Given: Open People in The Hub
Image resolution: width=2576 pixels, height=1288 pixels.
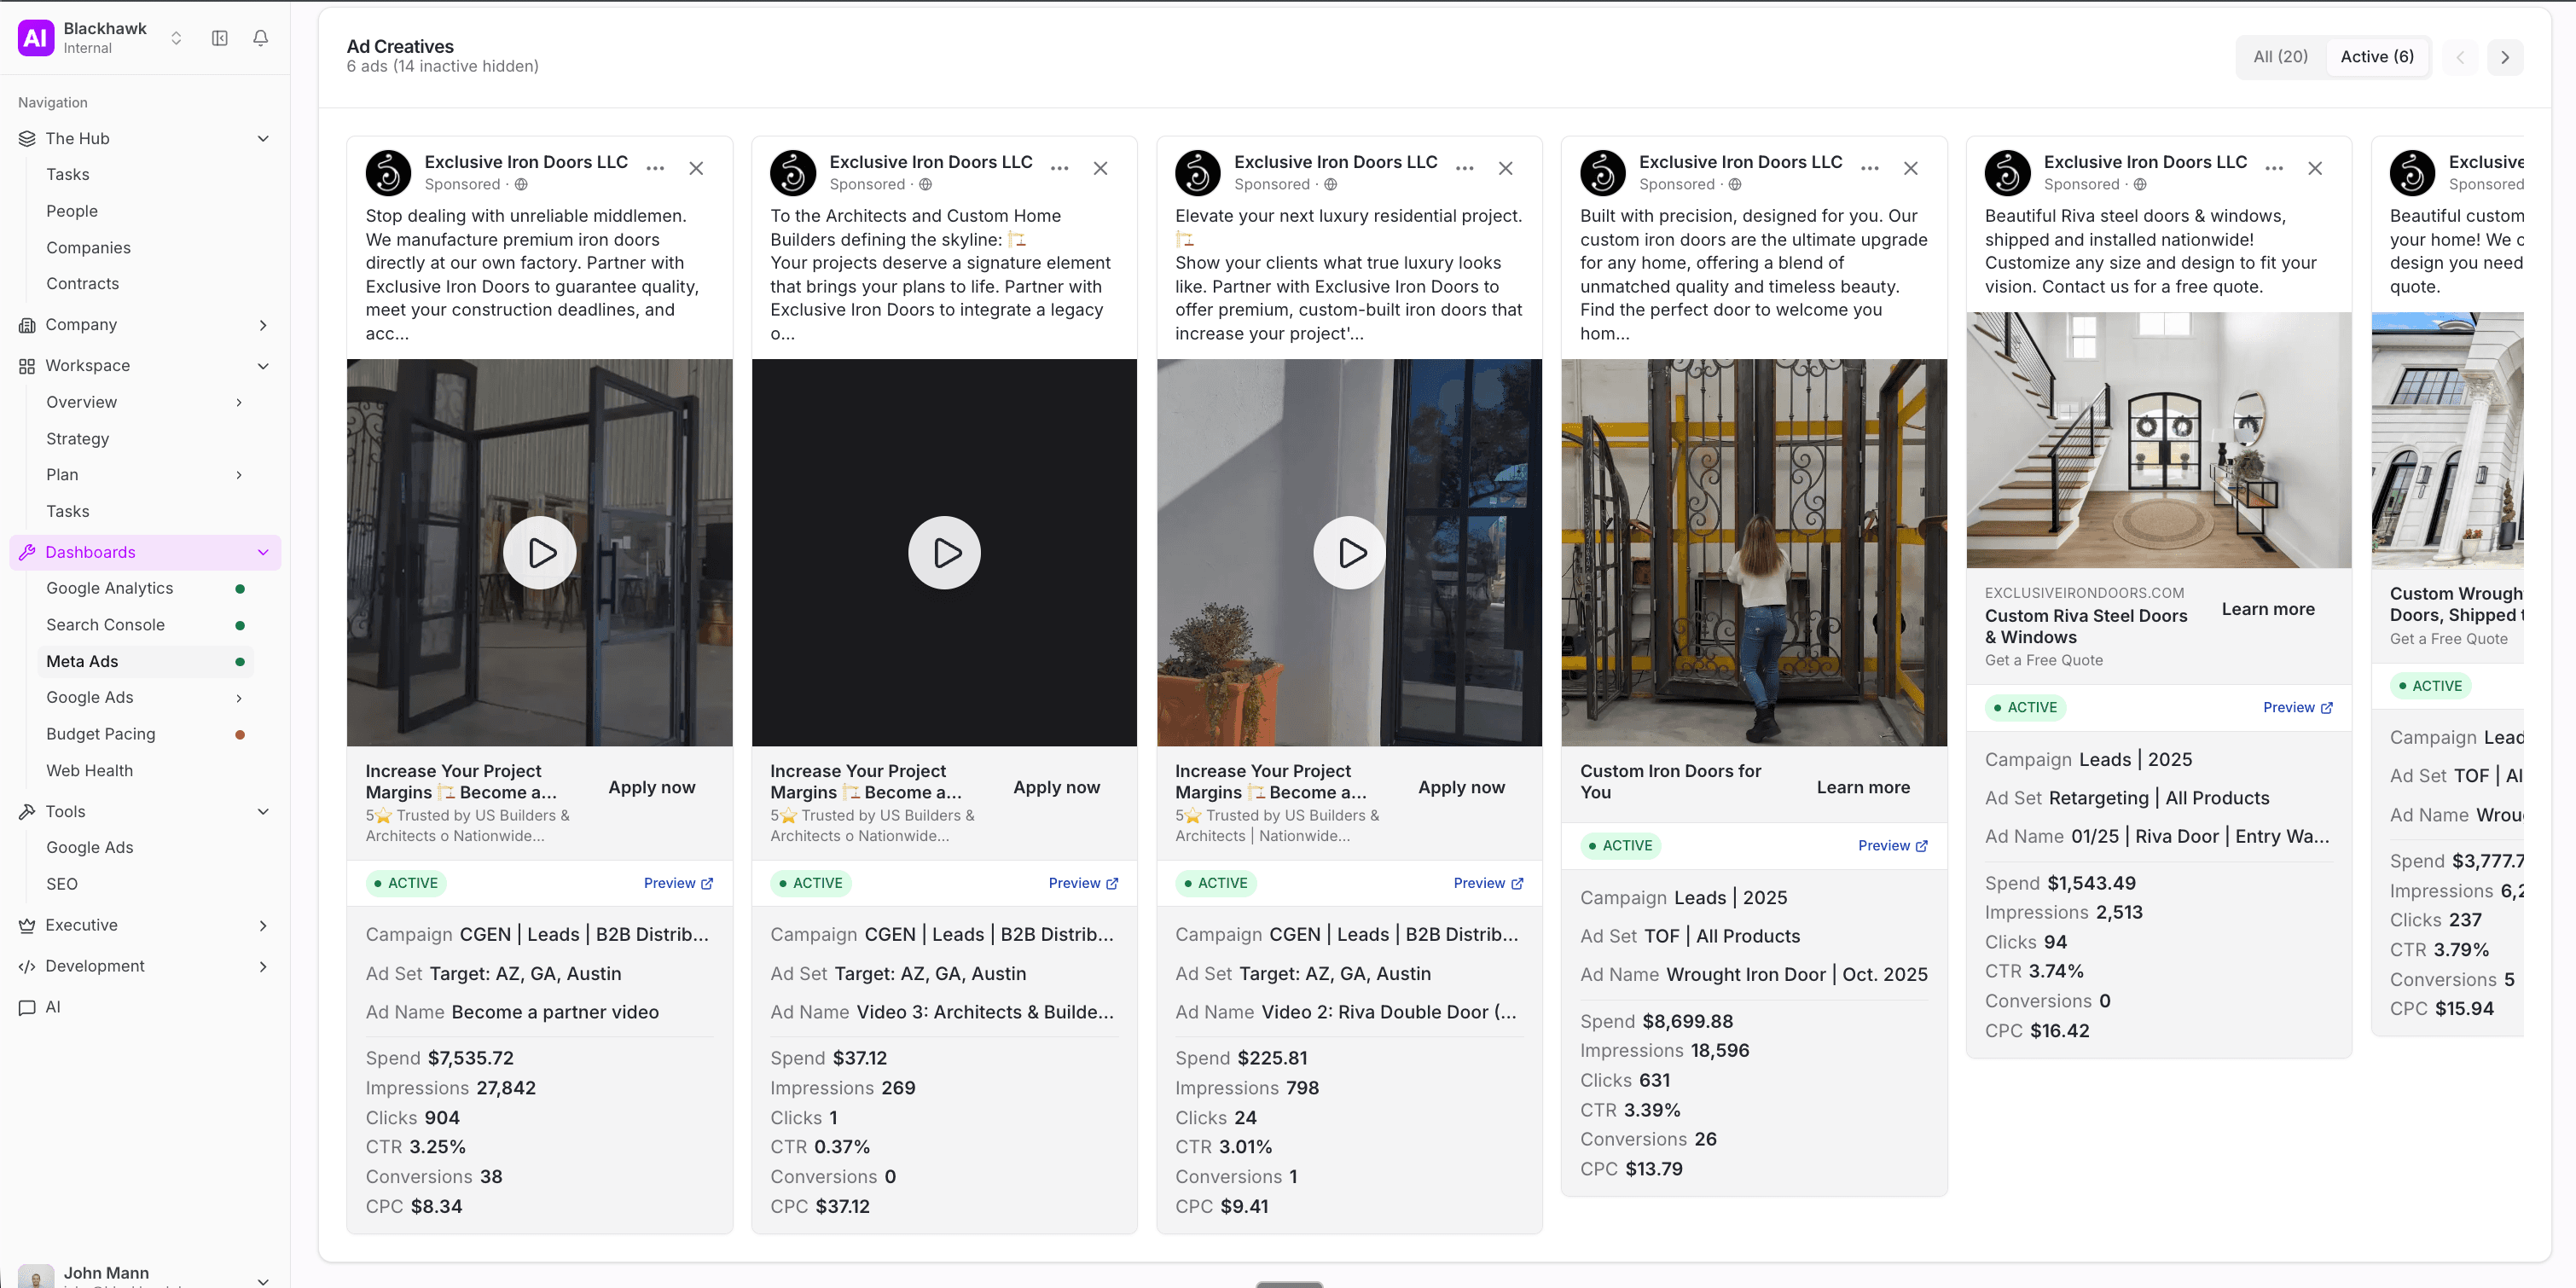Looking at the screenshot, I should click(x=72, y=211).
